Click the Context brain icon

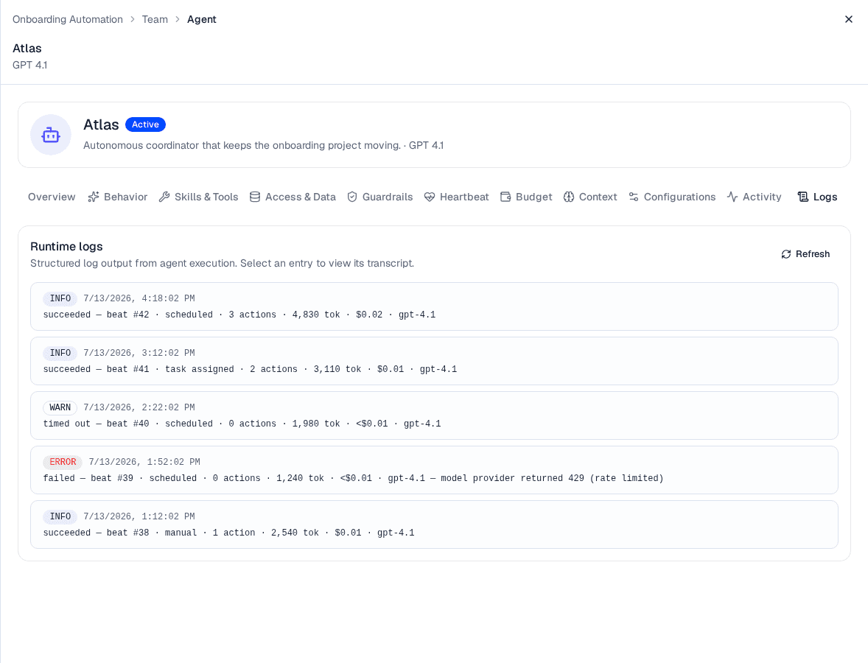pos(569,197)
